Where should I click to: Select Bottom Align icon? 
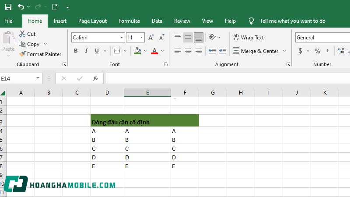(199, 37)
